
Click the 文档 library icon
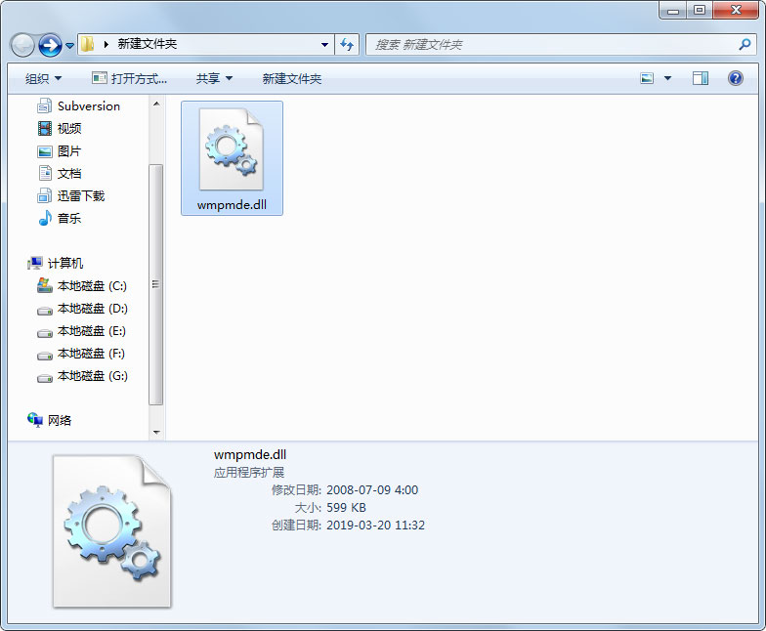45,174
